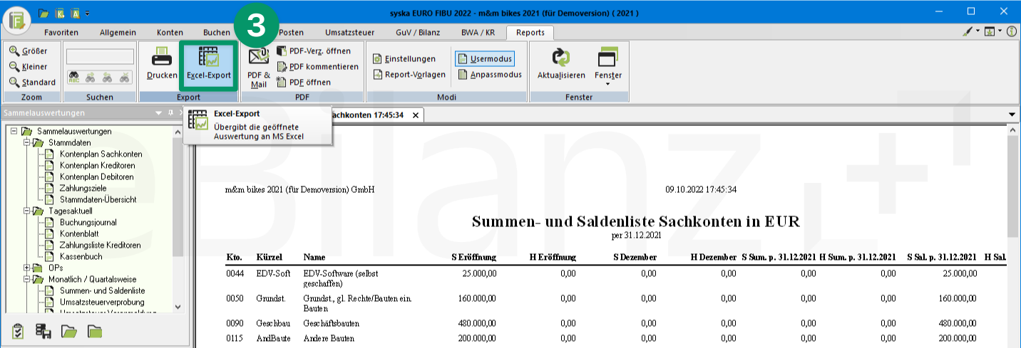Open PDF-Verz. öffnen in PDF group
Viewport: 1021px width, 348px height.
313,51
